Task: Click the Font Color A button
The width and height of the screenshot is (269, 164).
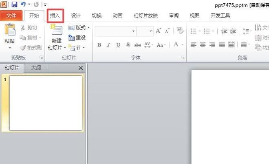Action: coord(176,44)
